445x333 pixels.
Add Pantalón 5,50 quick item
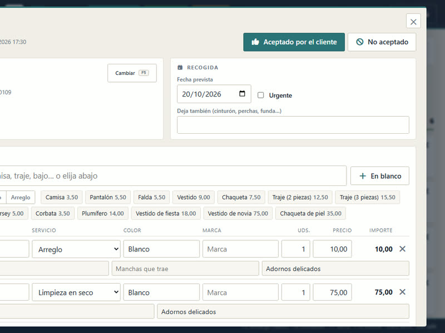coord(108,198)
